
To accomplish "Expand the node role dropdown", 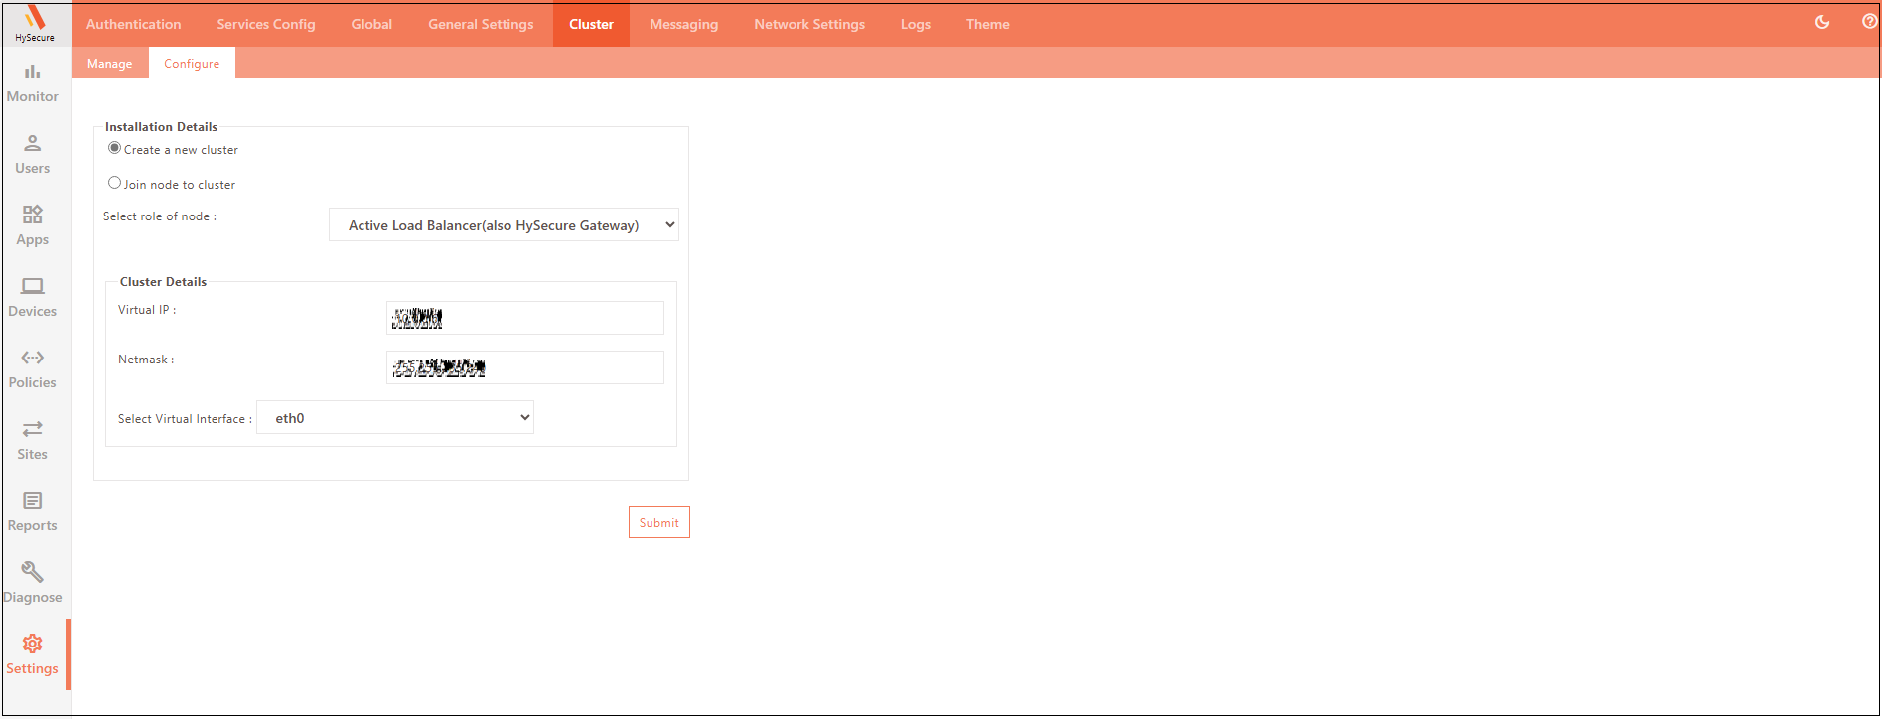I will click(504, 225).
